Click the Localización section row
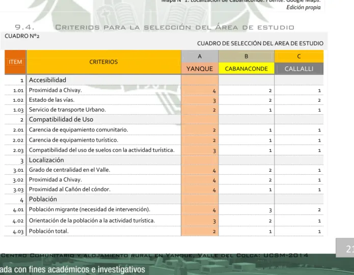Image resolution: width=354 pixels, height=275 pixels. (164, 160)
